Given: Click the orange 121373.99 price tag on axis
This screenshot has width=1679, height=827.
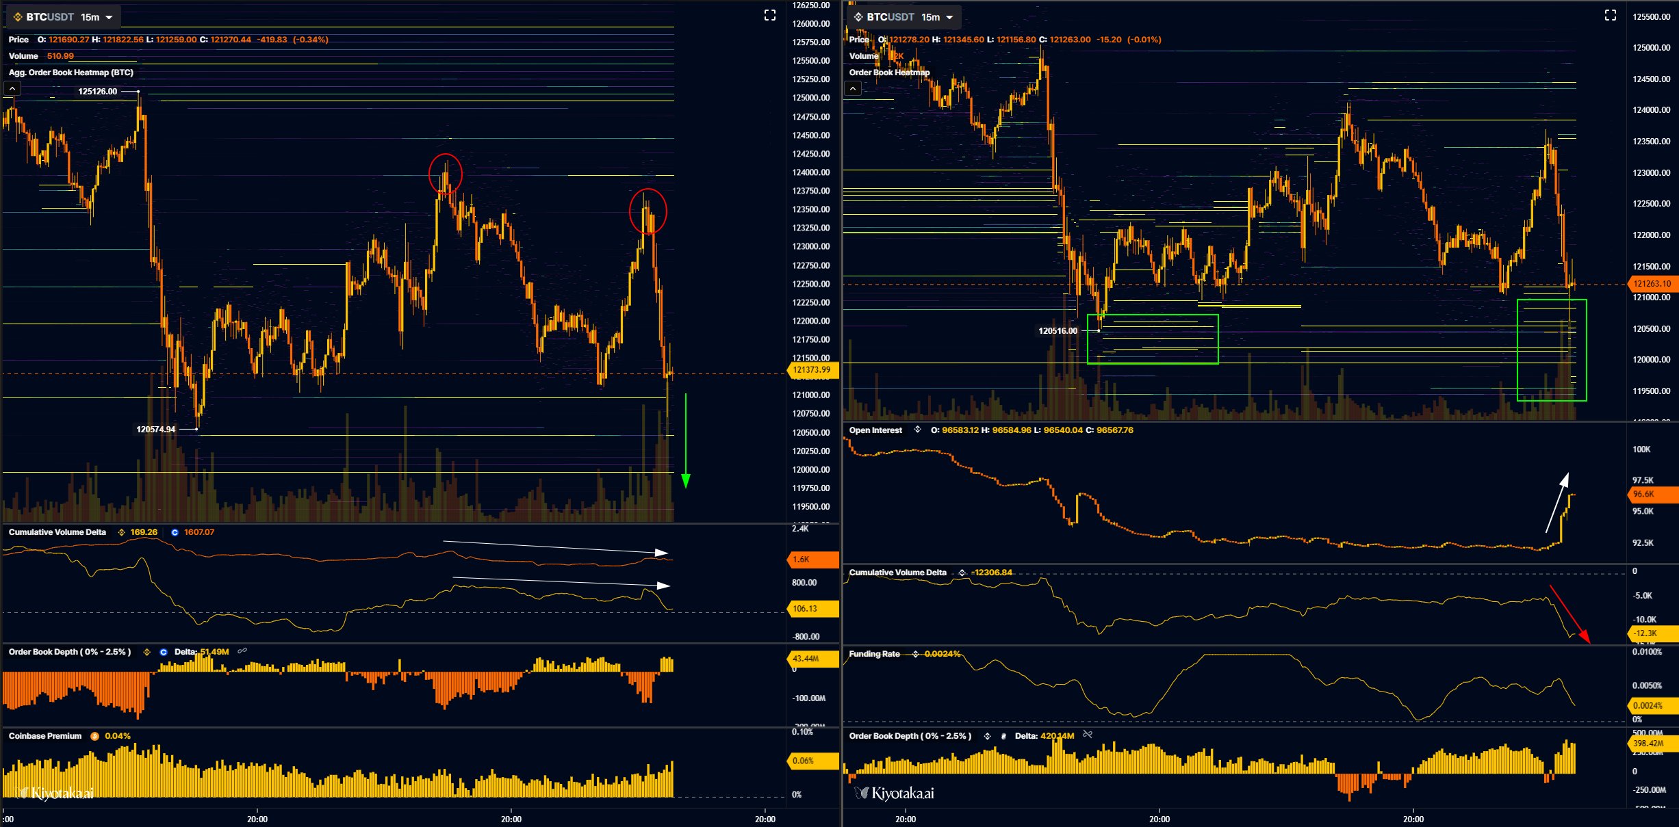Looking at the screenshot, I should (812, 369).
